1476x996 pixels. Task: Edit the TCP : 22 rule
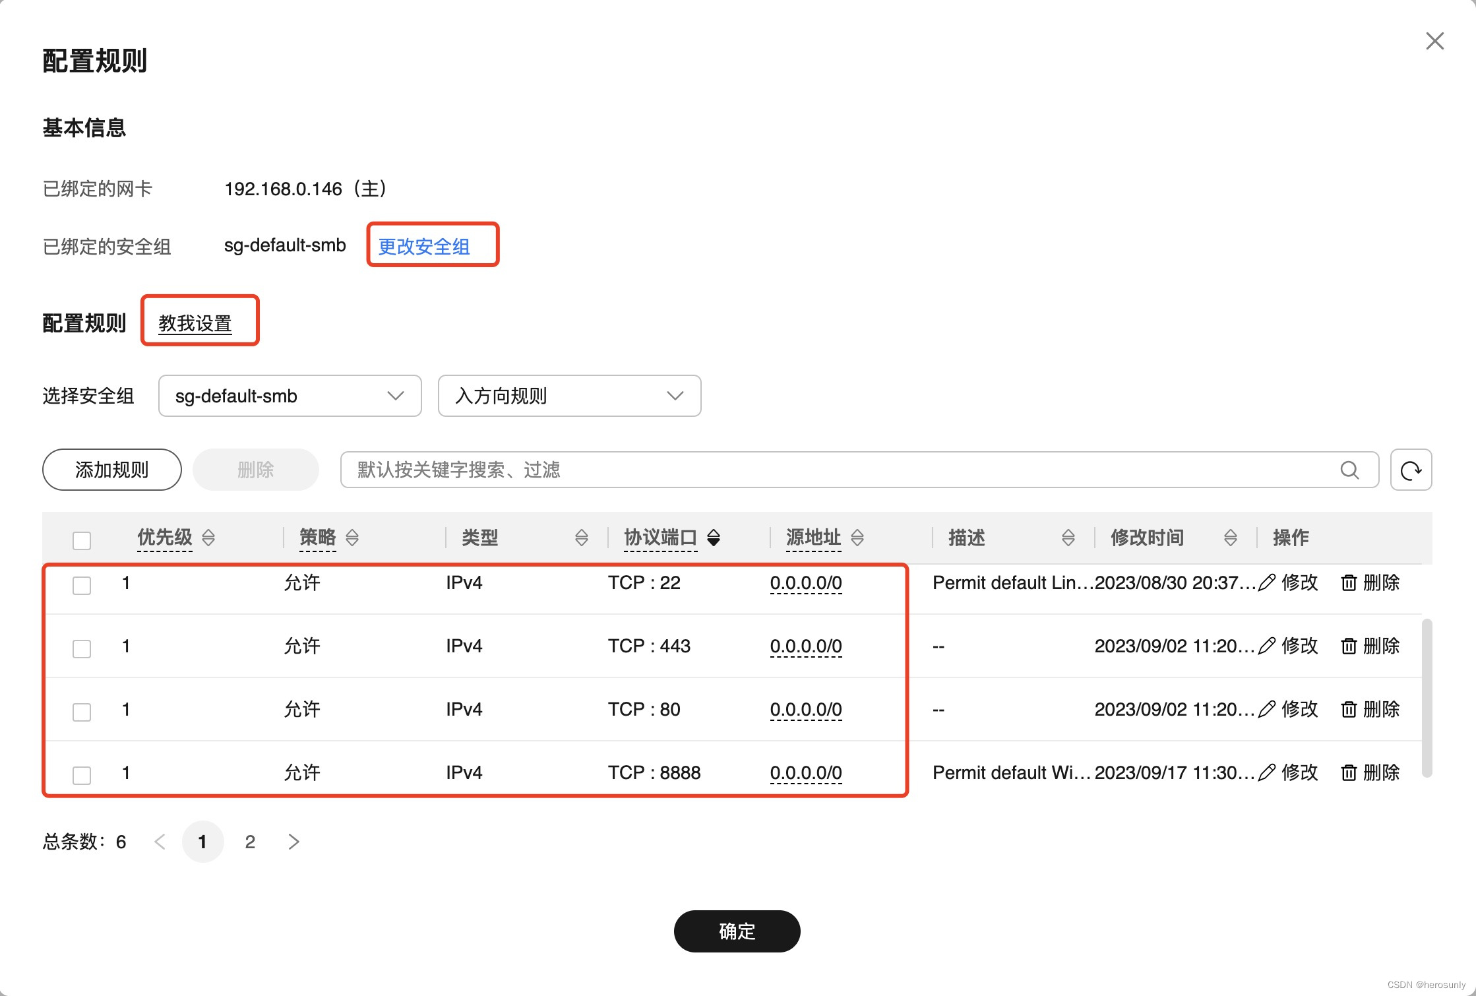(1288, 582)
